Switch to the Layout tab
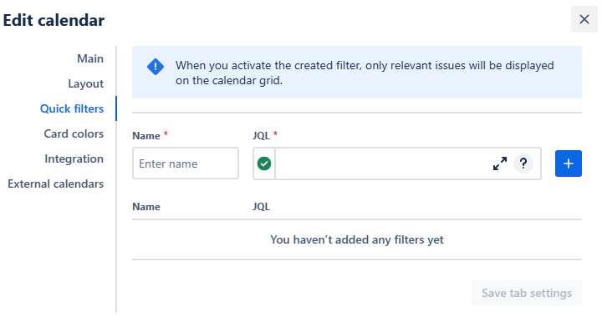This screenshot has height=317, width=602. coord(85,84)
